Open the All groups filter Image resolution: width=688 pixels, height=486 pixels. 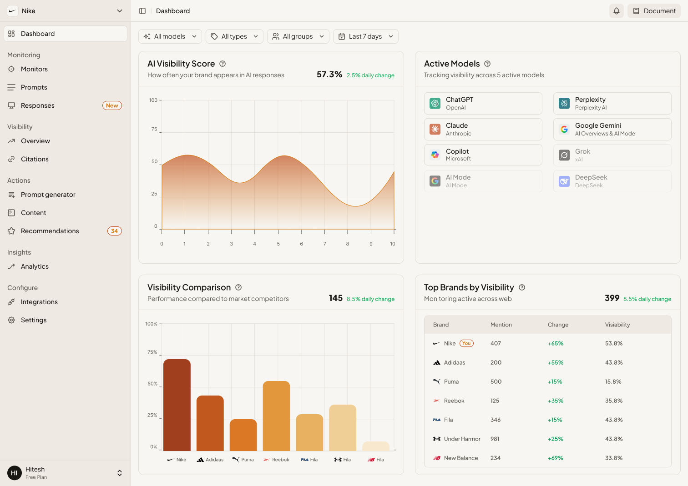coord(298,36)
